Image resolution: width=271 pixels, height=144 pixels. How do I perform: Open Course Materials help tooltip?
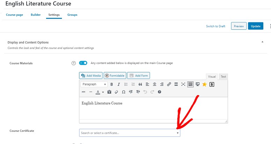[74, 63]
